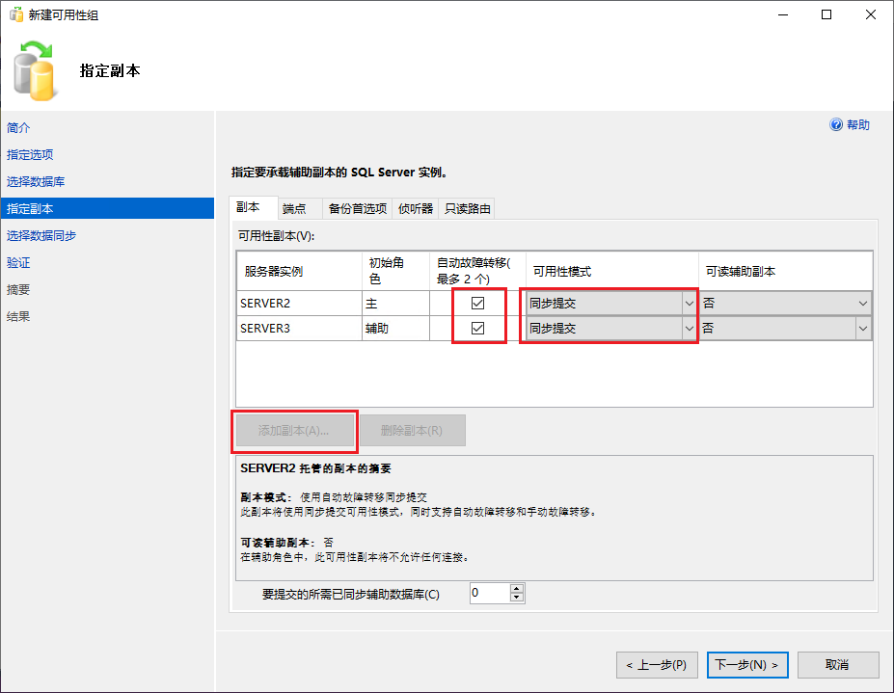
Task: Switch to the 备份首选项 tab
Action: click(358, 208)
